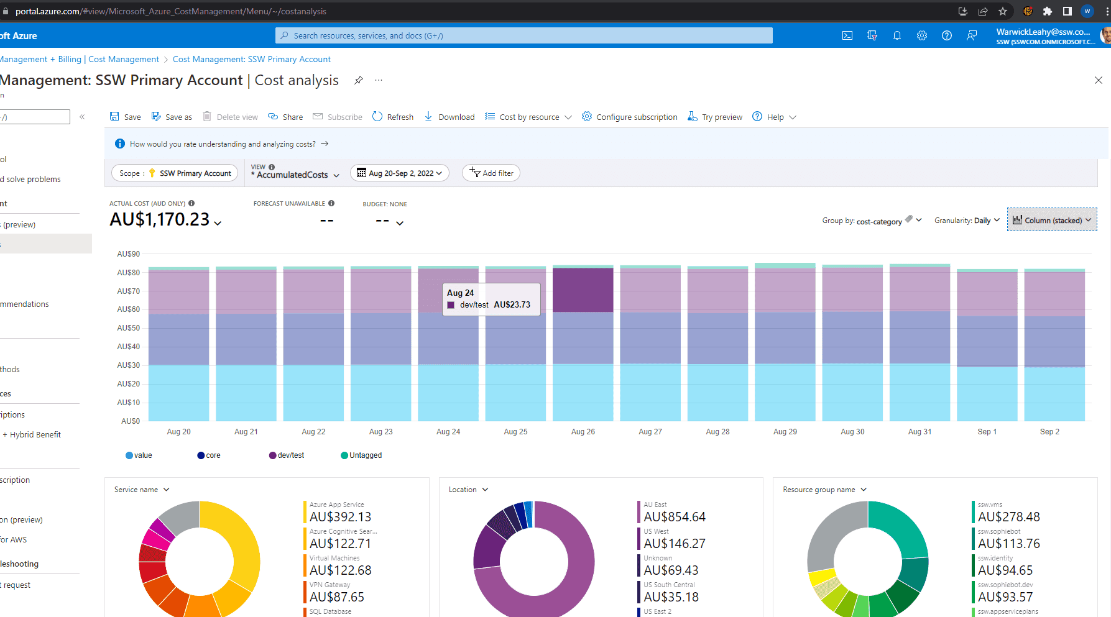Pin the Cost analysis view
Screen dimensions: 1111x617
pos(359,80)
